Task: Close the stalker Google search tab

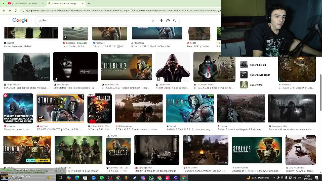Action: click(x=83, y=4)
